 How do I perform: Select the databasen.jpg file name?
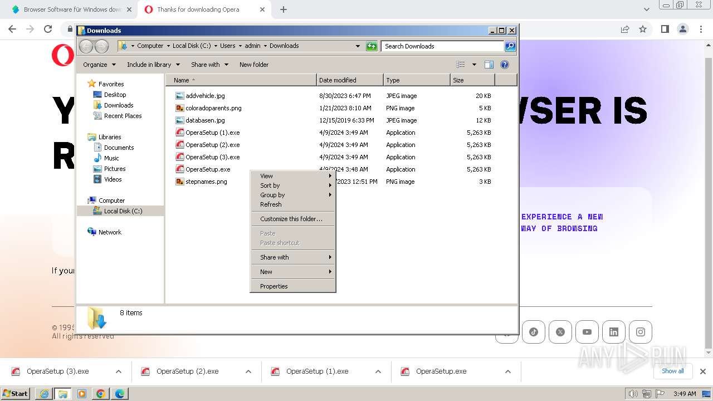(x=205, y=120)
